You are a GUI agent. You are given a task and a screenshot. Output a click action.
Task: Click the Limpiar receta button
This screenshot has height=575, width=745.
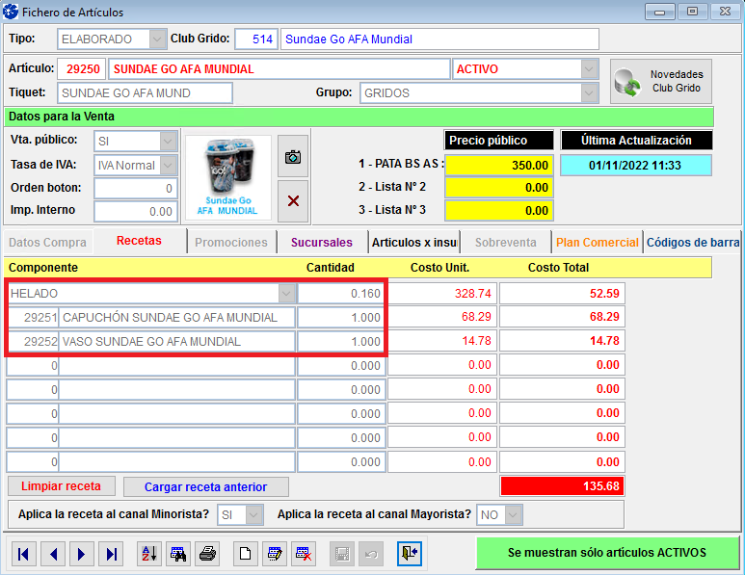point(62,486)
